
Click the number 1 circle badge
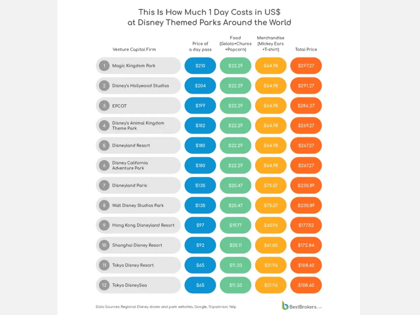pos(104,65)
